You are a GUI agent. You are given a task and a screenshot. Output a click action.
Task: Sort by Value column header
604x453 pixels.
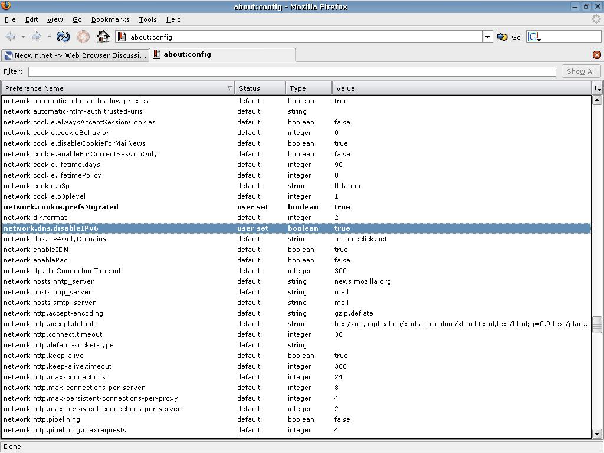click(462, 88)
